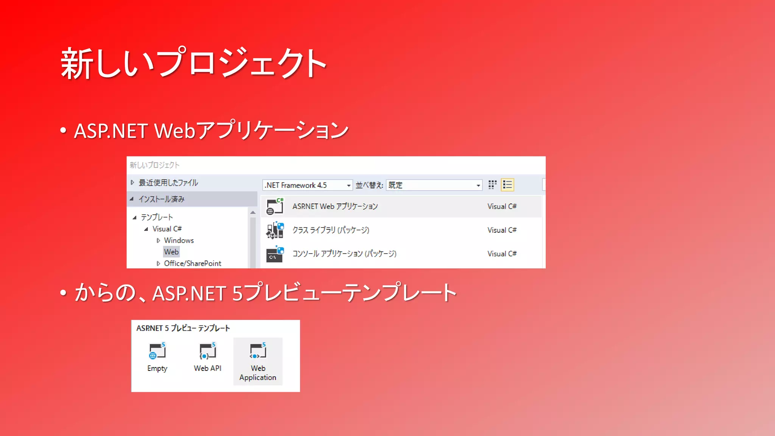Click the 新しいプロジェクト dialog title
Image resolution: width=775 pixels, height=436 pixels.
coord(154,165)
